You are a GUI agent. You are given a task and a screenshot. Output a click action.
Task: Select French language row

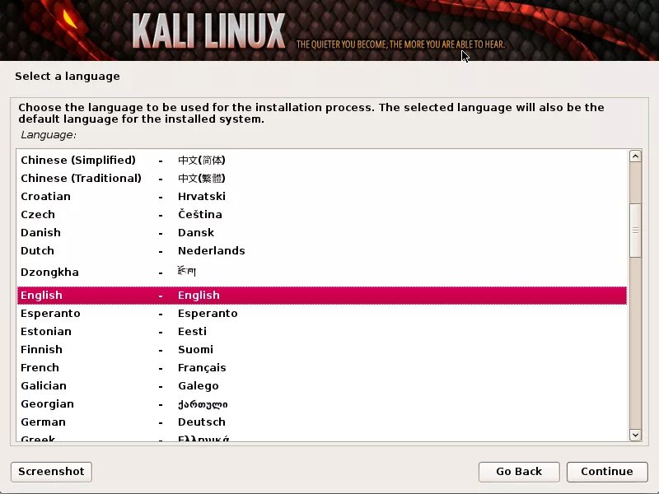tap(322, 367)
